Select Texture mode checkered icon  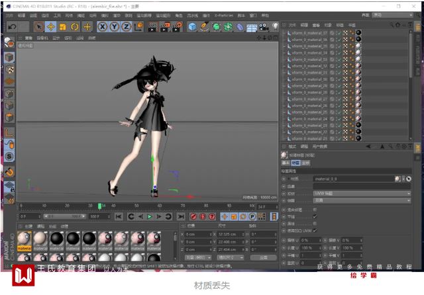coord(9,69)
